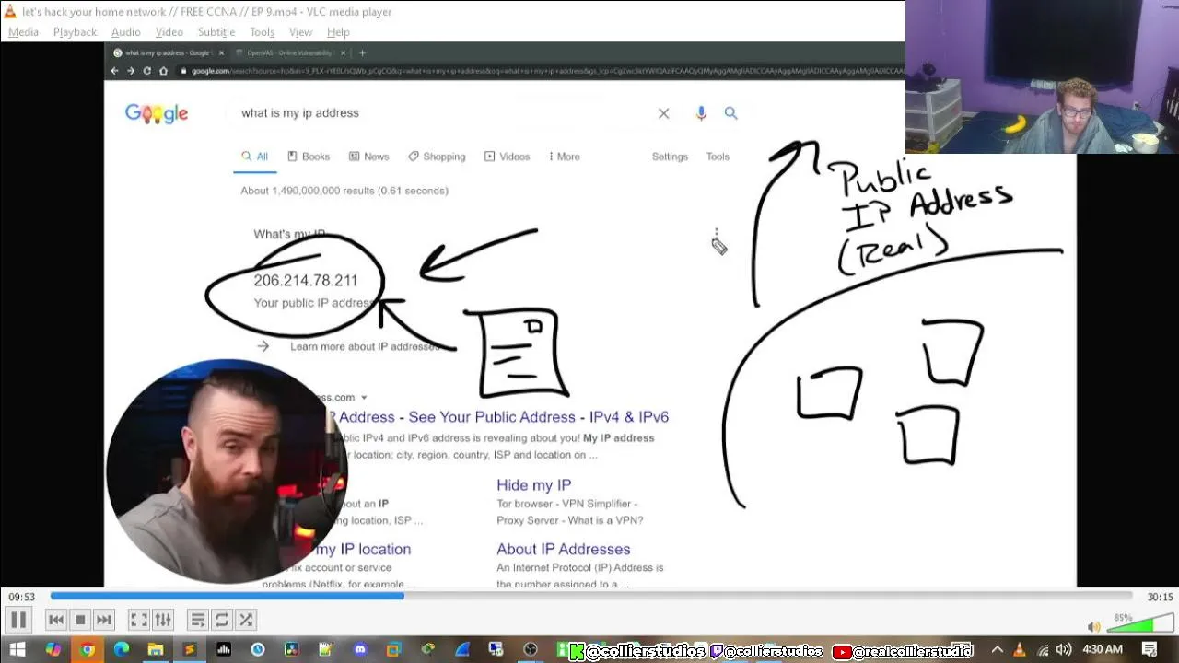Open the Wireshark fin icon in the taskbar
The height and width of the screenshot is (663, 1179).
click(462, 650)
